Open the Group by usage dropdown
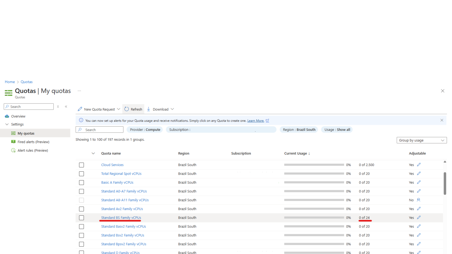This screenshot has width=452, height=254. 421,140
